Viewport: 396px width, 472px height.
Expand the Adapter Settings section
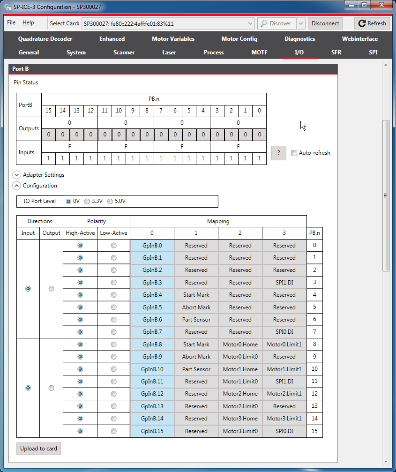pos(17,175)
